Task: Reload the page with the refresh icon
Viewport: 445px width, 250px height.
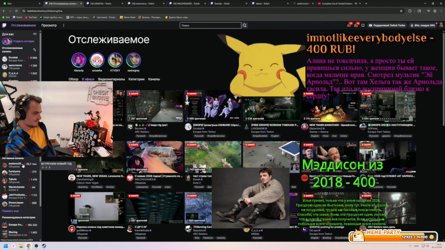Action: (16, 11)
